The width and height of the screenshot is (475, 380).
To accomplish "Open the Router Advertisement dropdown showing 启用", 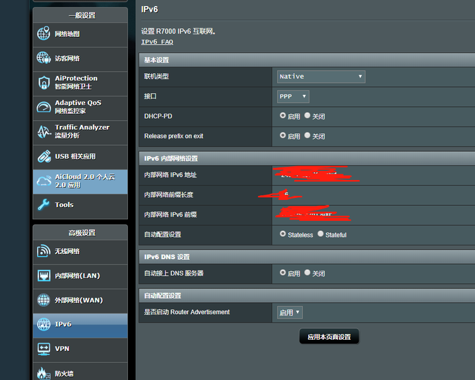I will coord(290,313).
